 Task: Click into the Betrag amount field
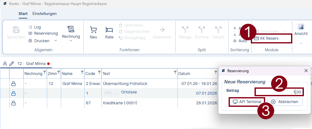(x=279, y=92)
